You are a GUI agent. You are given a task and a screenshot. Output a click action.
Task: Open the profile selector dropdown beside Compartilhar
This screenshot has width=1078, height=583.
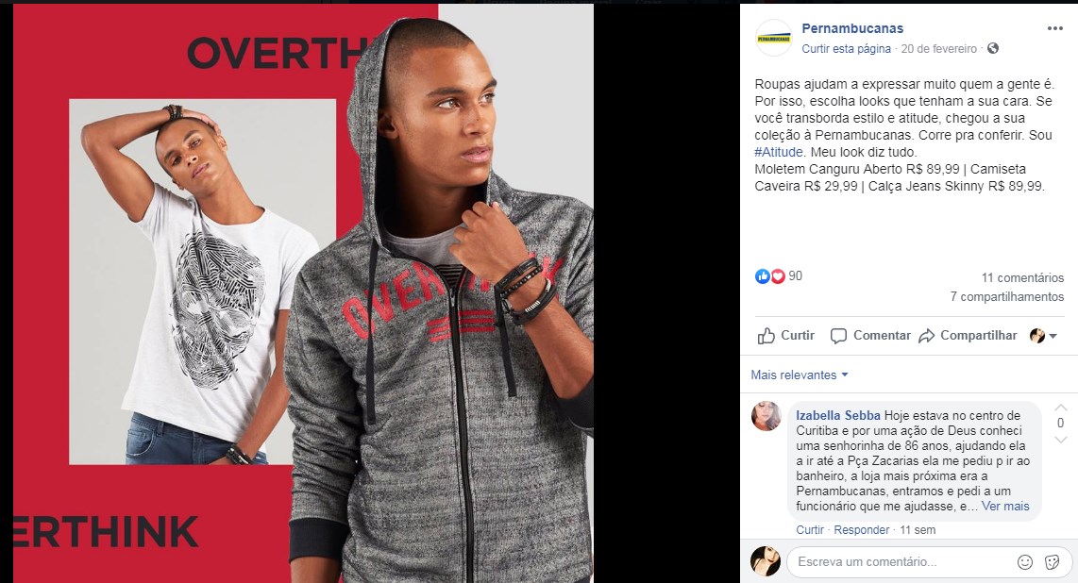coord(1043,336)
